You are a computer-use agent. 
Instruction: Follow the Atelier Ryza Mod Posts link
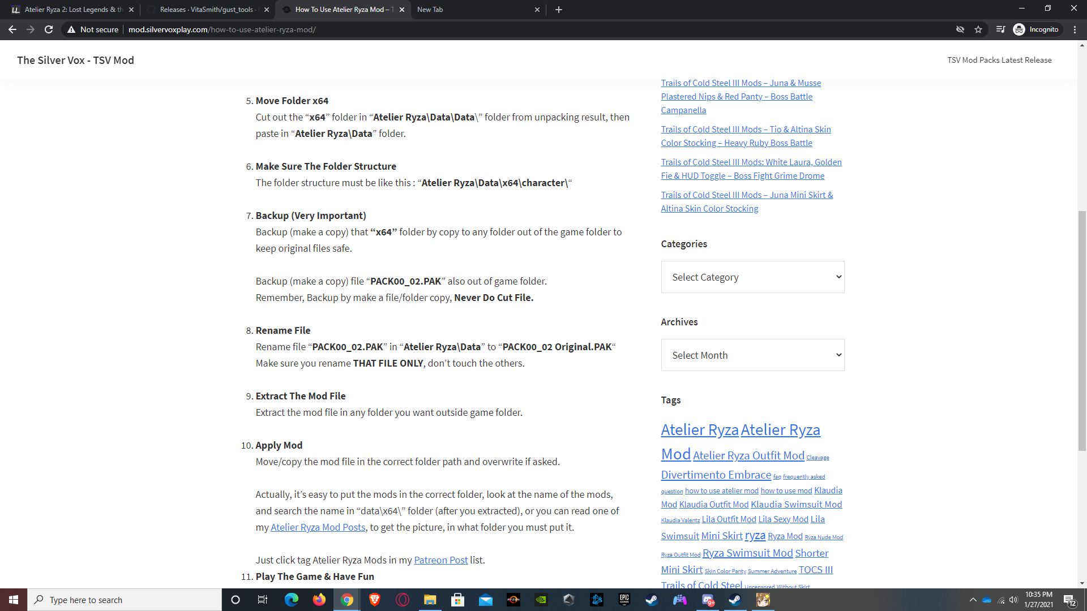(x=318, y=527)
